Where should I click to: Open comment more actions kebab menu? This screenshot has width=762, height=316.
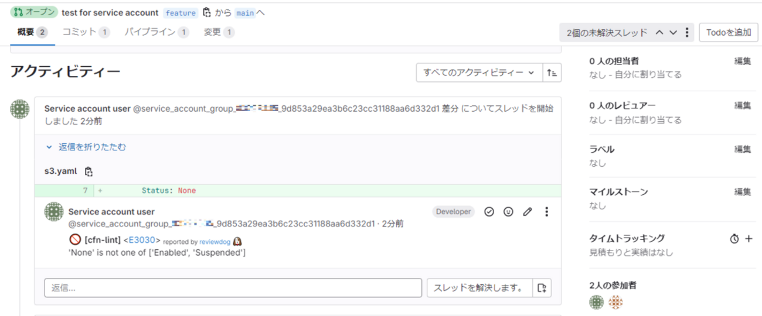(x=546, y=212)
